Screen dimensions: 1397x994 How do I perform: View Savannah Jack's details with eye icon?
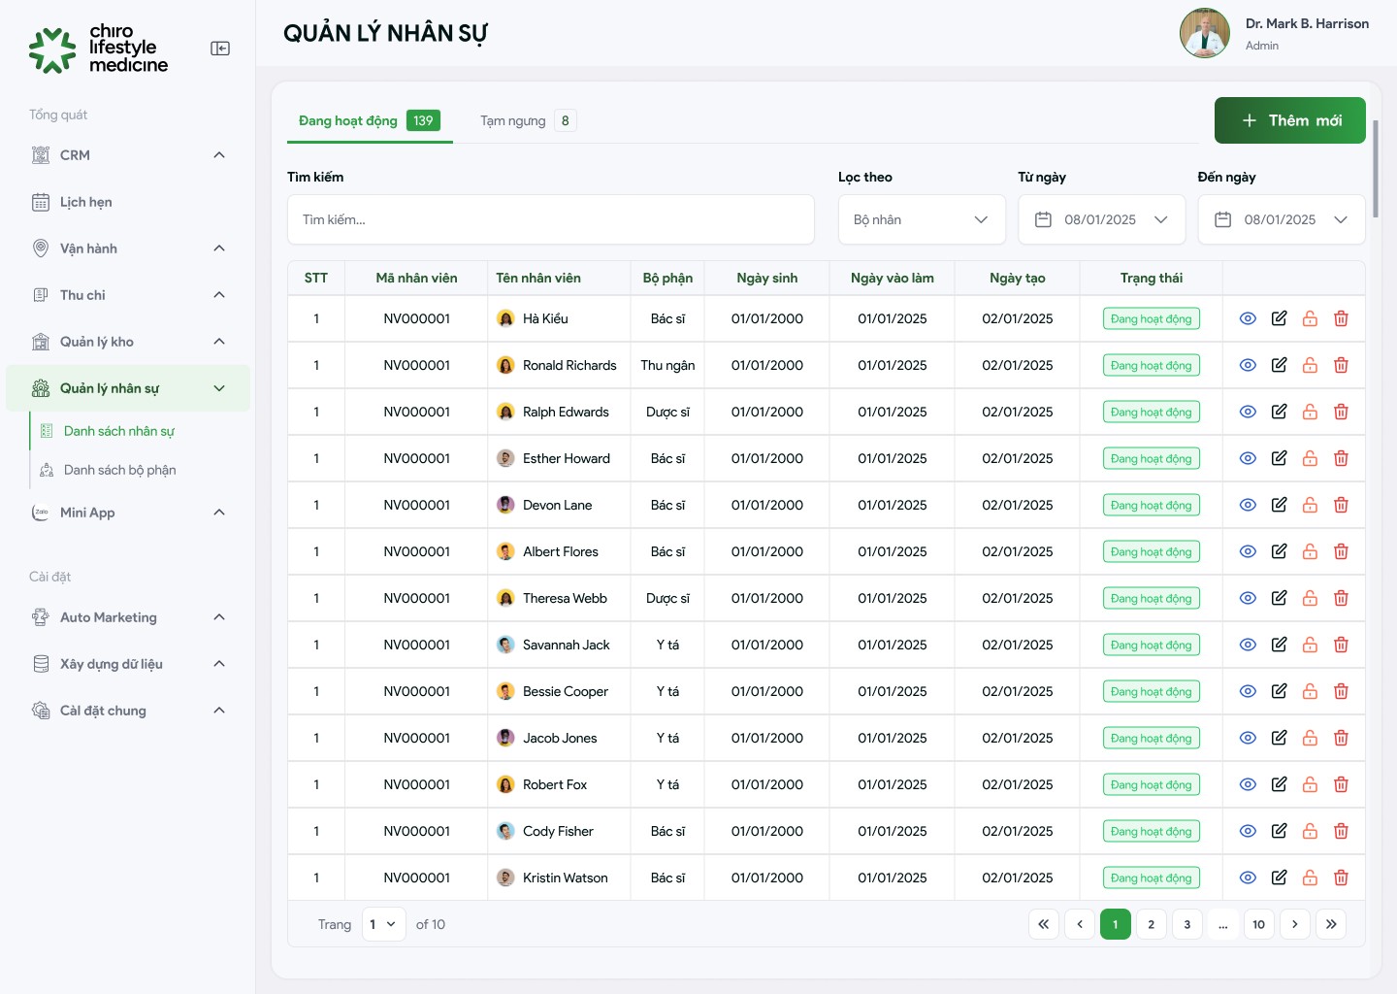coord(1248,645)
